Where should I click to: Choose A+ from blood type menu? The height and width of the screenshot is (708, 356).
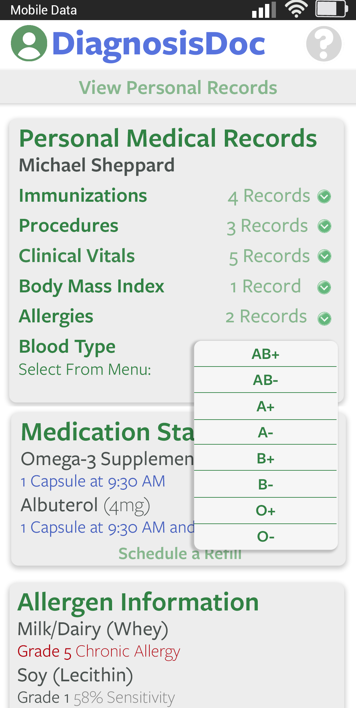pos(266,406)
